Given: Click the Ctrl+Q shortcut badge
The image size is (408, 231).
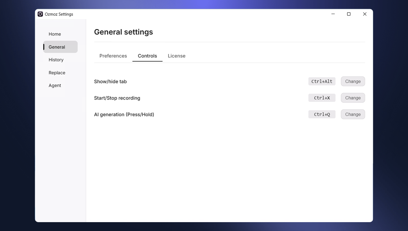Looking at the screenshot, I should 322,114.
